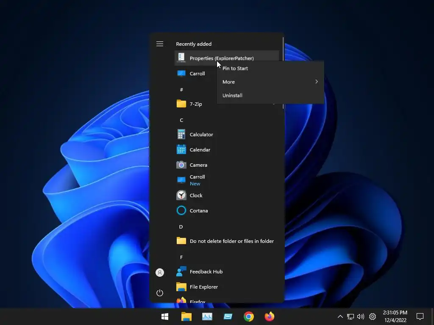Viewport: 434px width, 325px height.
Task: Click the network icon in system tray
Action: [351, 317]
